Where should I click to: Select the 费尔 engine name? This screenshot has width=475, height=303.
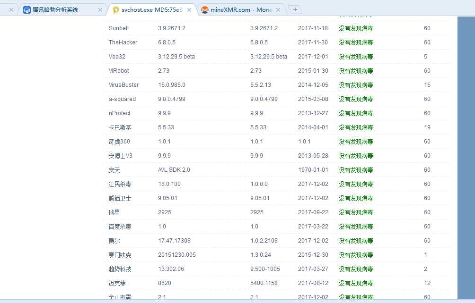coord(114,241)
